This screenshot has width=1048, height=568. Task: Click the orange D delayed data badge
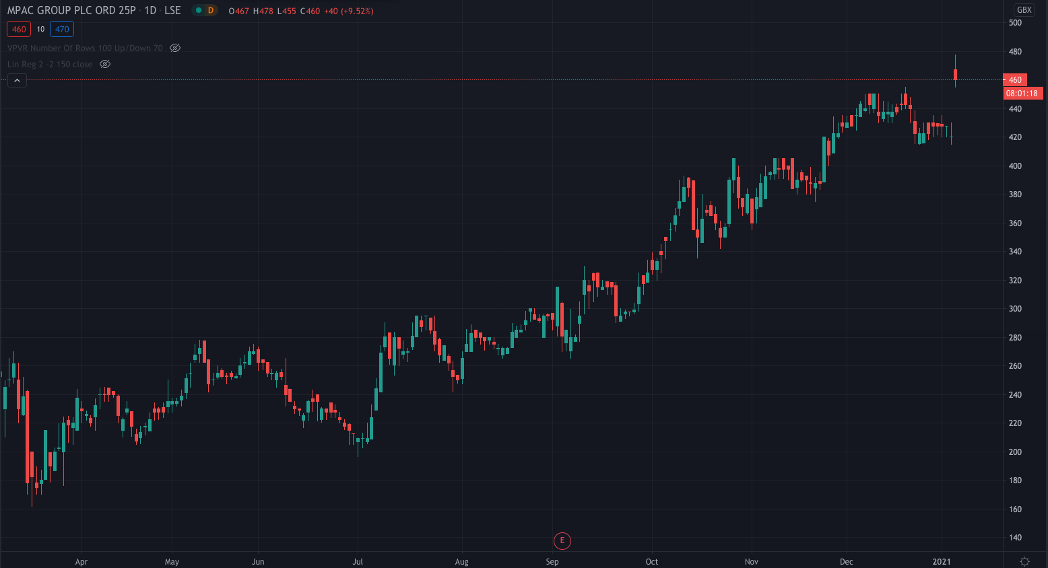pos(211,10)
